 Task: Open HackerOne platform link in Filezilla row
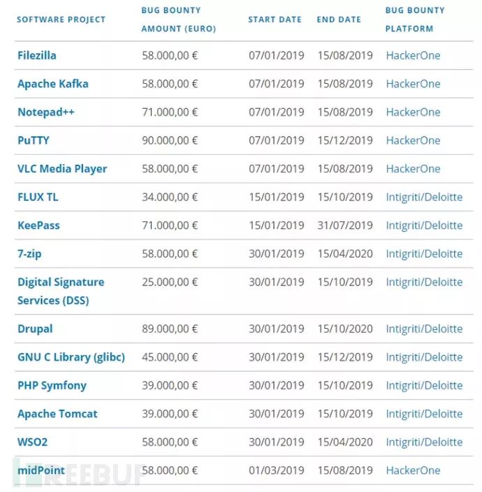click(413, 55)
